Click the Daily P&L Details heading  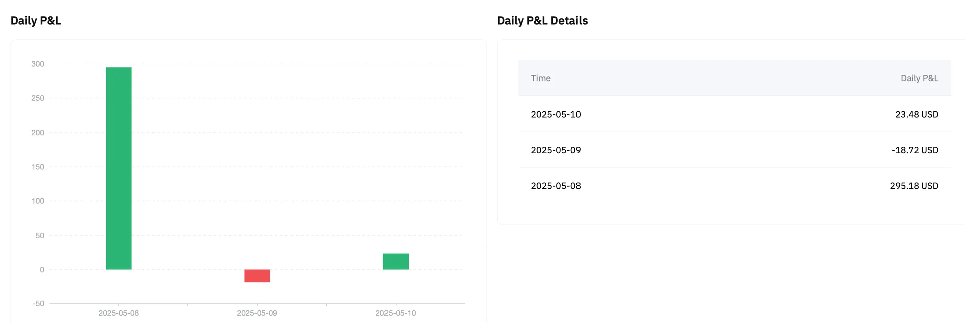point(542,21)
